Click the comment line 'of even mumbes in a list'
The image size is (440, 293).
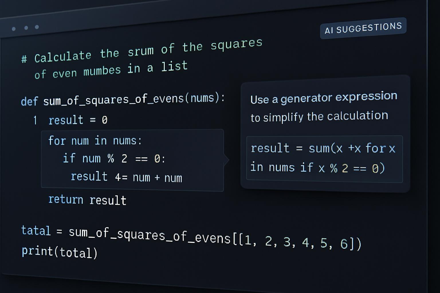tap(111, 70)
